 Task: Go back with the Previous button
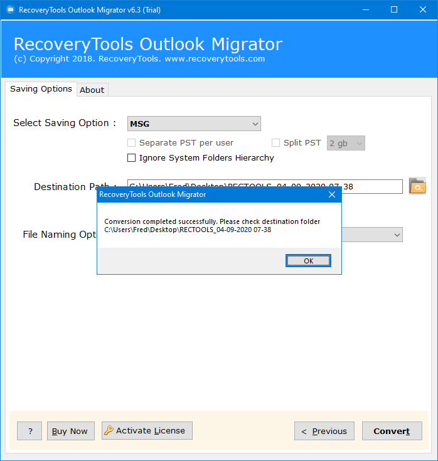324,431
